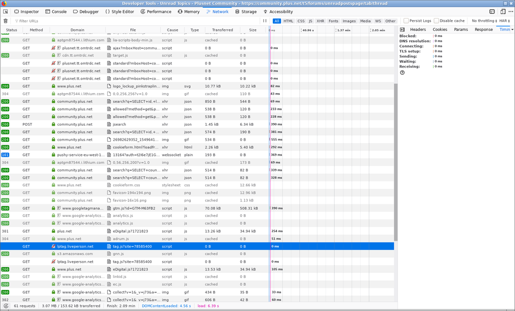Toggle the XHR request filter
The width and height of the screenshot is (515, 311).
[x=320, y=21]
